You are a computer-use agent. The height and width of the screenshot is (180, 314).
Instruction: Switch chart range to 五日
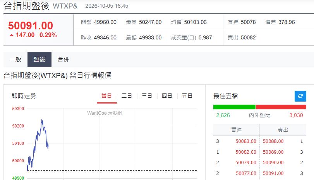[187, 96]
